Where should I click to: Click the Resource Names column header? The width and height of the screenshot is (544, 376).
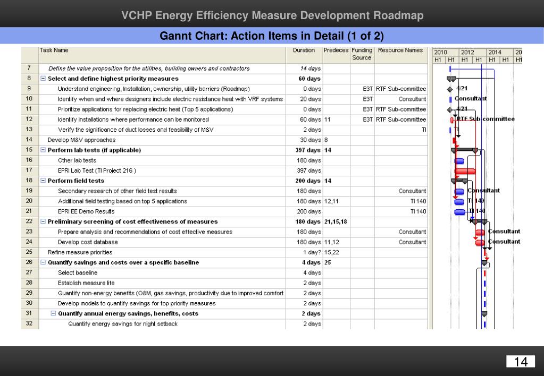[401, 55]
